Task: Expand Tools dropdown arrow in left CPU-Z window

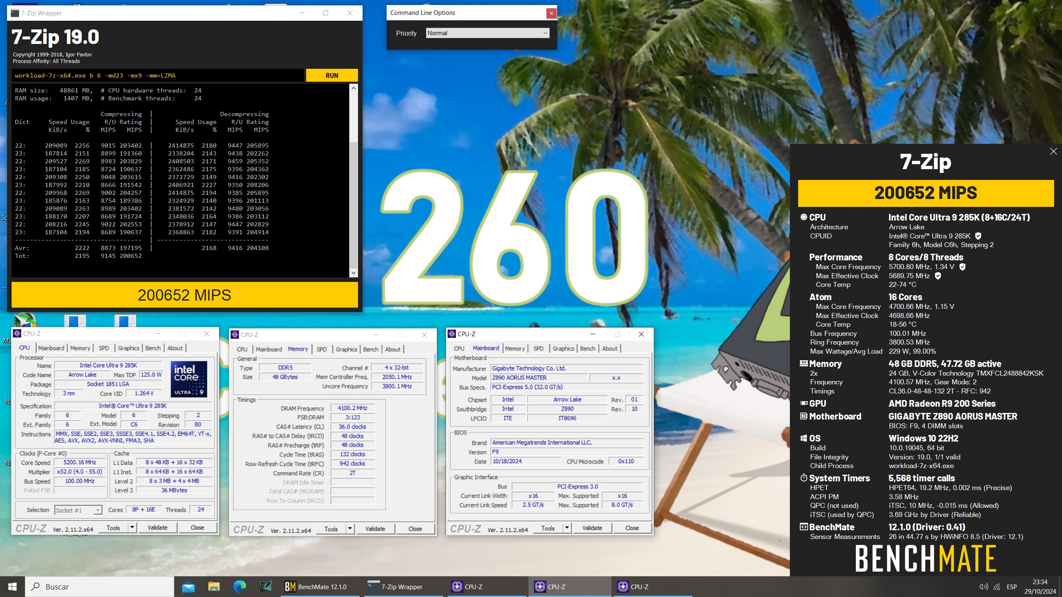Action: tap(132, 528)
